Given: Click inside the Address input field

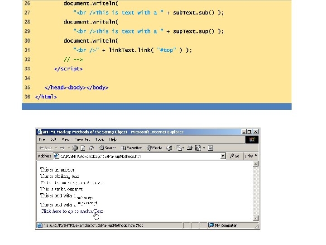Looking at the screenshot, I should click(139, 156).
